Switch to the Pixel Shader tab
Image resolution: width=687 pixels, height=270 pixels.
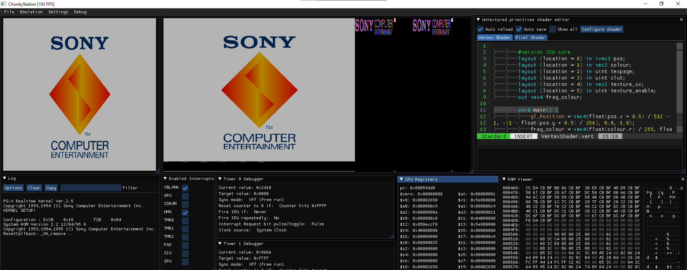[x=530, y=37]
